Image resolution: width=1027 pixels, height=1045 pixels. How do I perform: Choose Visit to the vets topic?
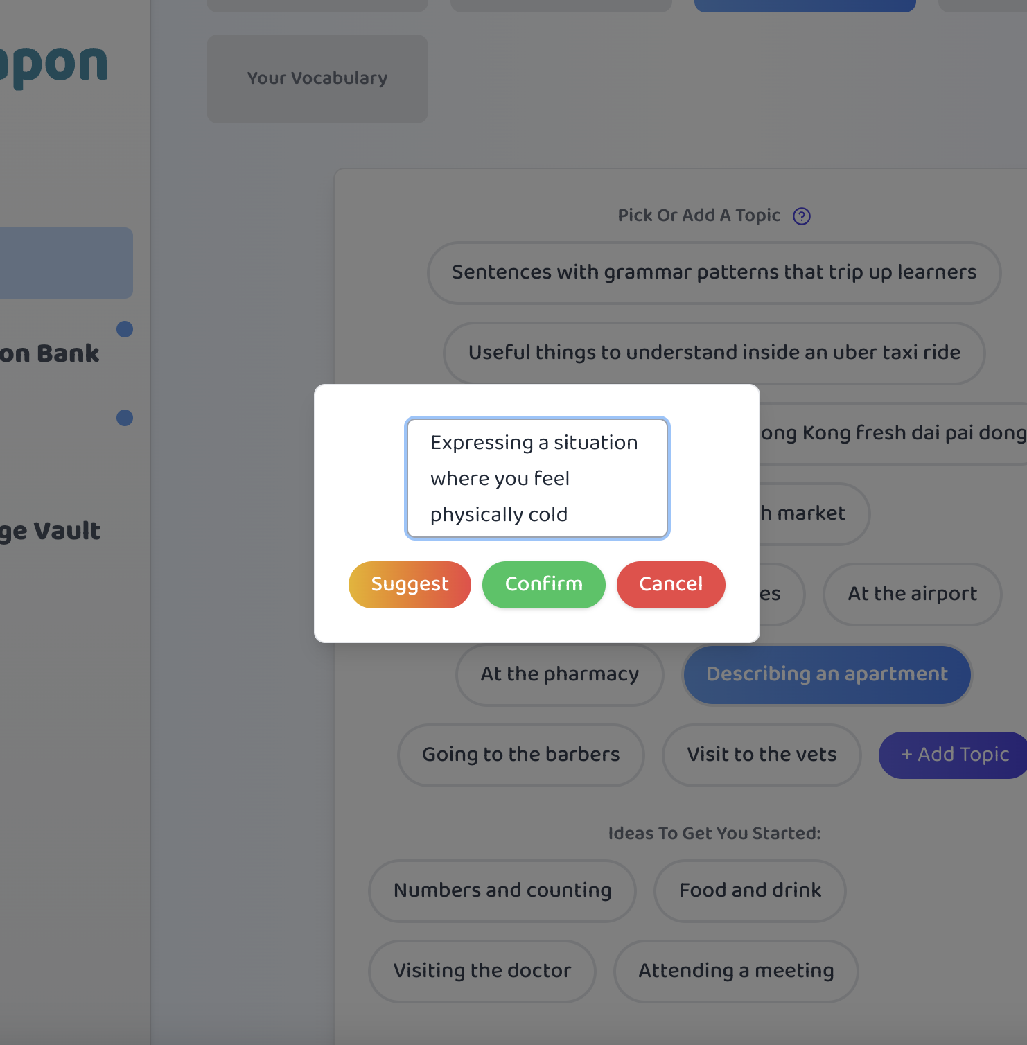(x=762, y=755)
